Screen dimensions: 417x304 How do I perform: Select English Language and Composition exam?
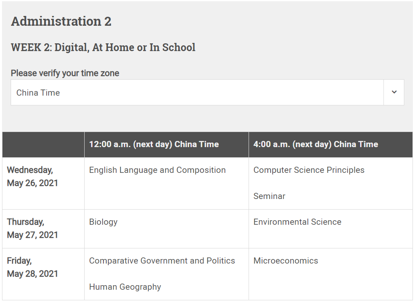[157, 170]
